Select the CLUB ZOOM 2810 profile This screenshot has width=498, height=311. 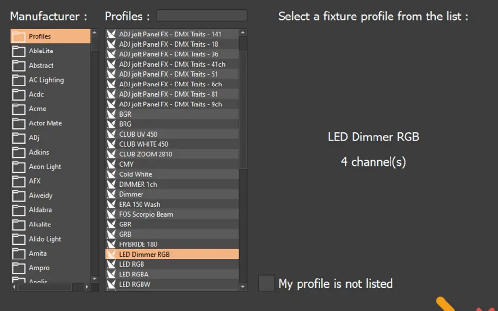[x=145, y=154]
